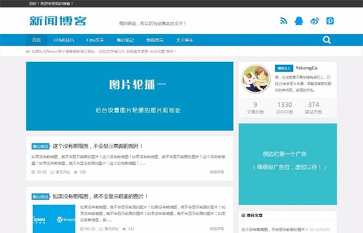The height and width of the screenshot is (233, 363).
Task: Select 首页 in the navigation bar
Action: tap(36, 40)
